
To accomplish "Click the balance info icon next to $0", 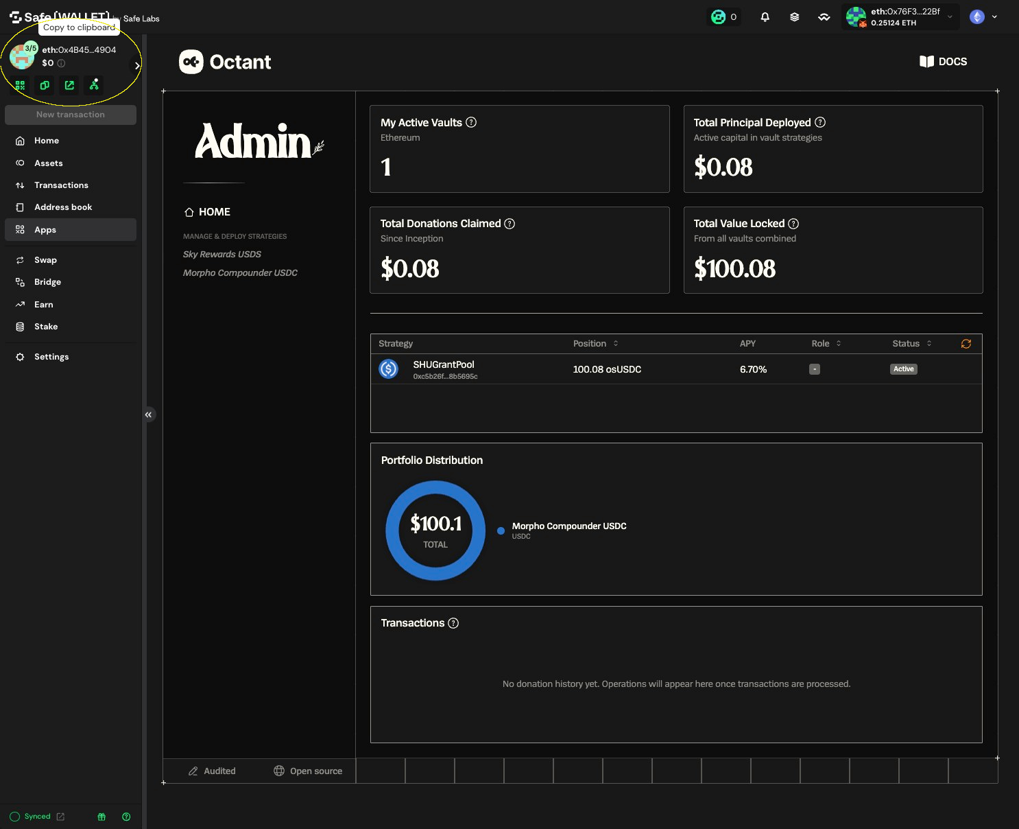I will coord(61,63).
